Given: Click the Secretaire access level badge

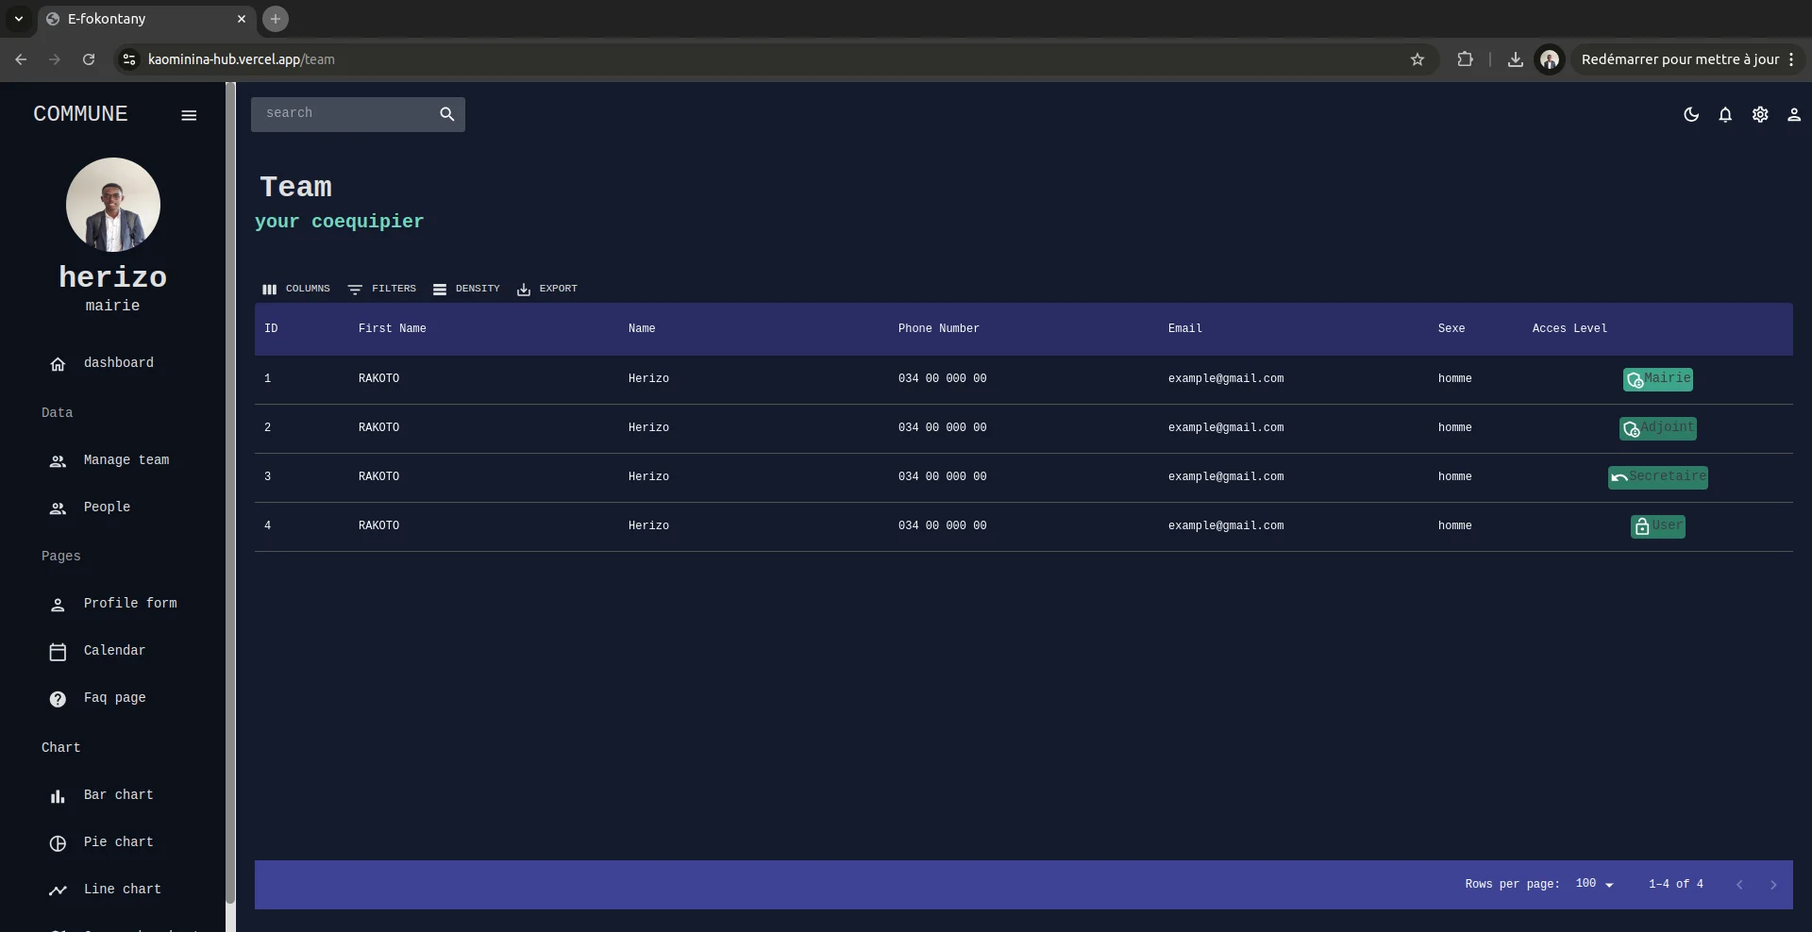Looking at the screenshot, I should pos(1657,477).
